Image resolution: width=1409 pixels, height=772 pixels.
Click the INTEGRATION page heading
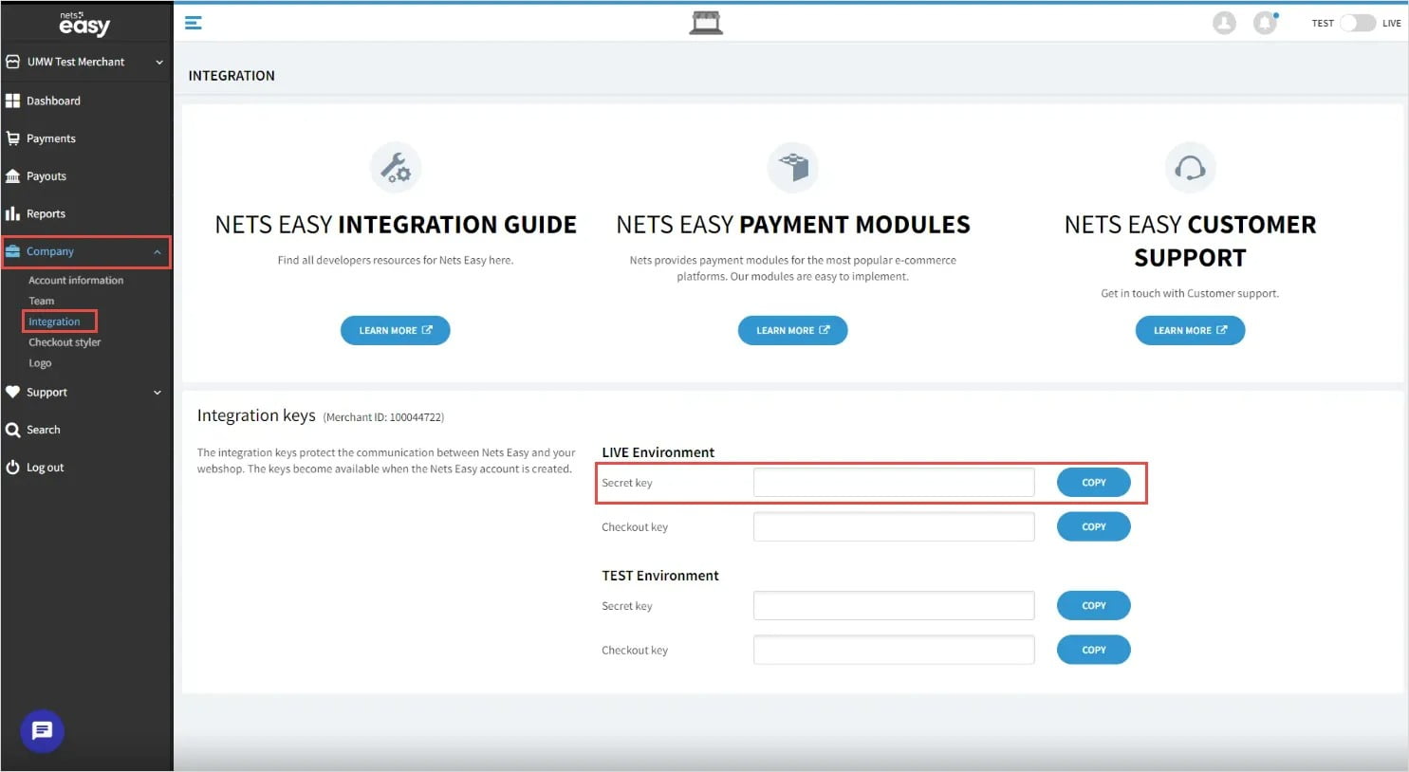(232, 76)
